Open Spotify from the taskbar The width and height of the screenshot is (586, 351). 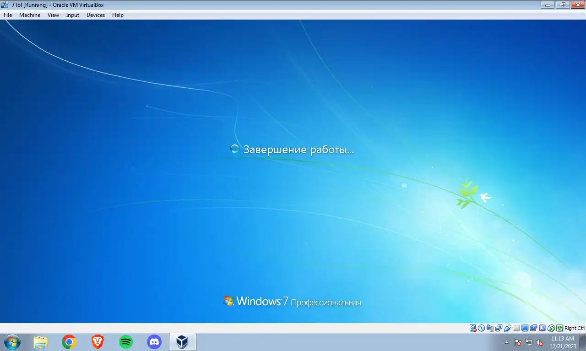click(126, 342)
